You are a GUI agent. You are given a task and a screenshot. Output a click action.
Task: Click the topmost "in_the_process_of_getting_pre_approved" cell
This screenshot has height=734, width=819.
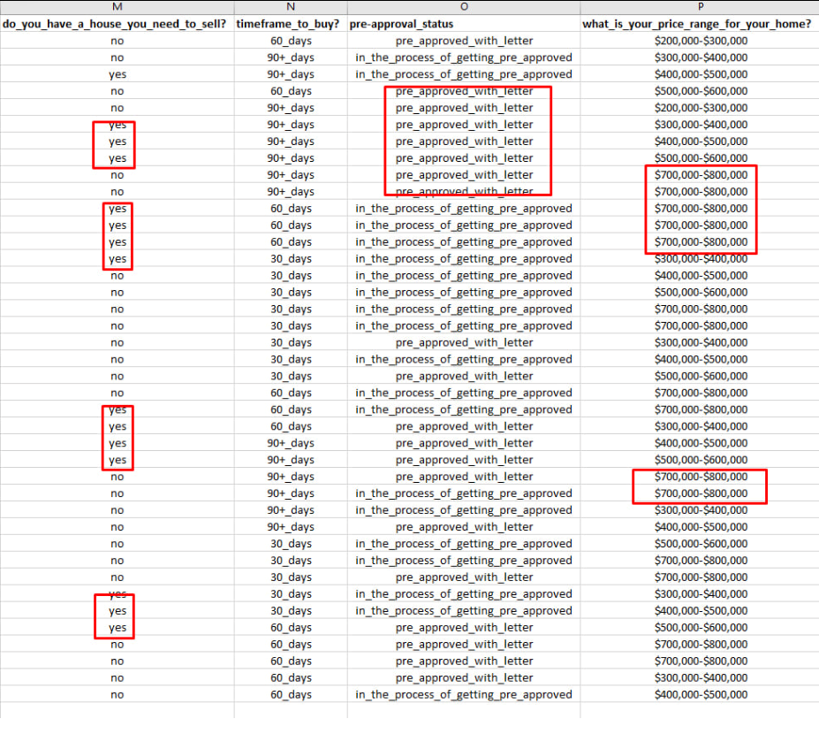(464, 57)
